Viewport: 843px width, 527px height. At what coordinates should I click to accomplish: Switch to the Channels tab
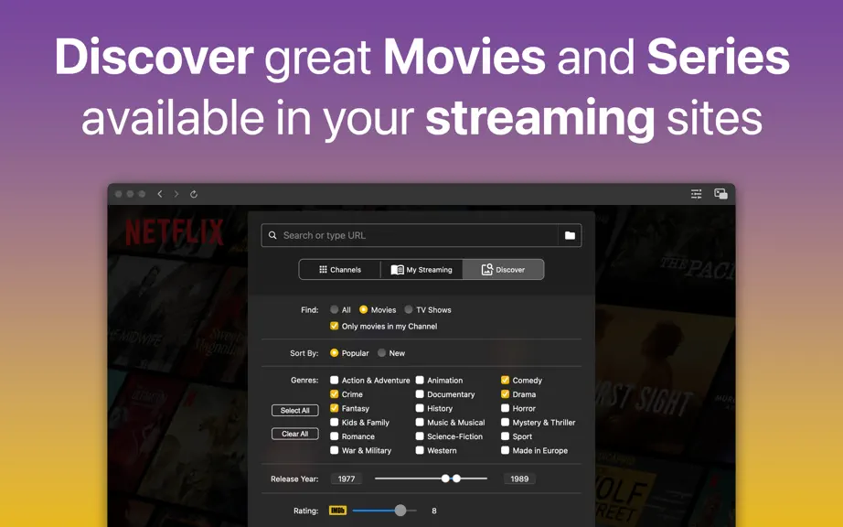pyautogui.click(x=340, y=269)
